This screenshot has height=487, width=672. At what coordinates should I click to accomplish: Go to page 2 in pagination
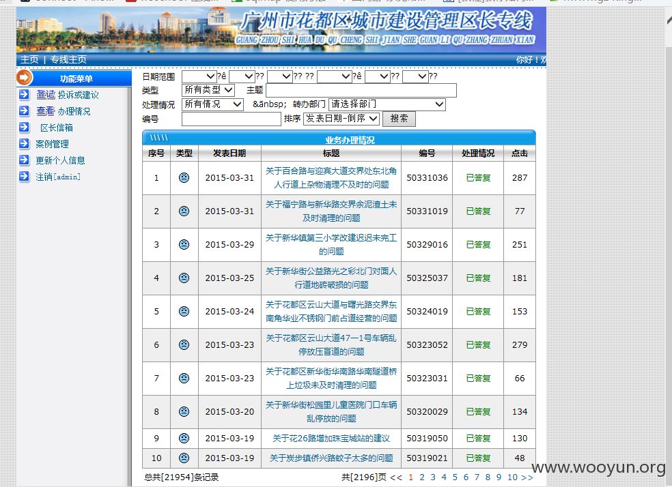pos(422,477)
